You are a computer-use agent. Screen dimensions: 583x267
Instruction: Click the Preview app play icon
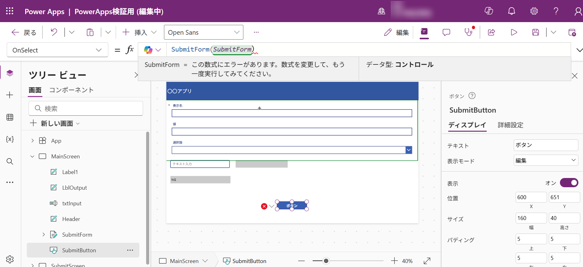pos(514,32)
